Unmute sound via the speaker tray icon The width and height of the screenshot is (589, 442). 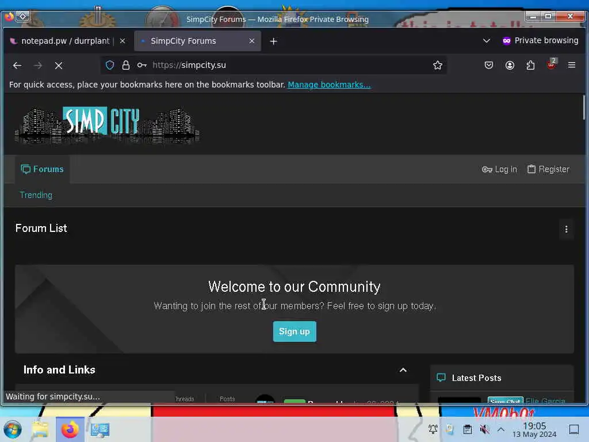tap(484, 429)
